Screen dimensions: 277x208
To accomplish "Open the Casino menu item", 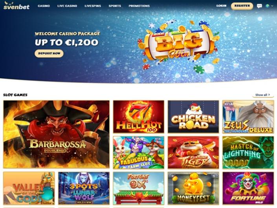I will click(44, 6).
